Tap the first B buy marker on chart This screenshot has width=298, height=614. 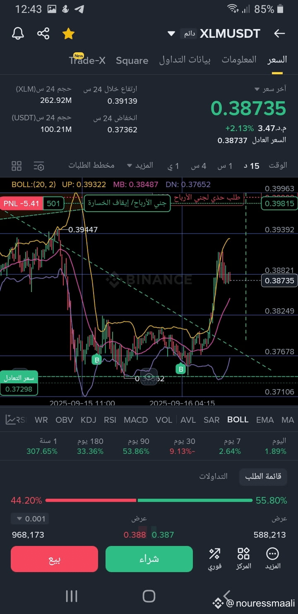[x=96, y=360]
